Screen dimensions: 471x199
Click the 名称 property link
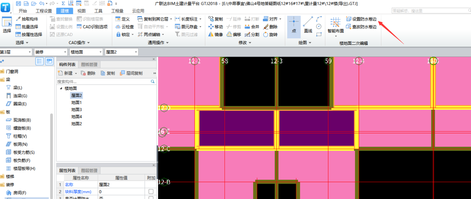[69, 184]
